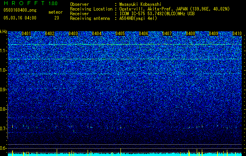Screen dimensions: 246x156
Task: Select the 0405 time marker
Action: coord(120,34)
